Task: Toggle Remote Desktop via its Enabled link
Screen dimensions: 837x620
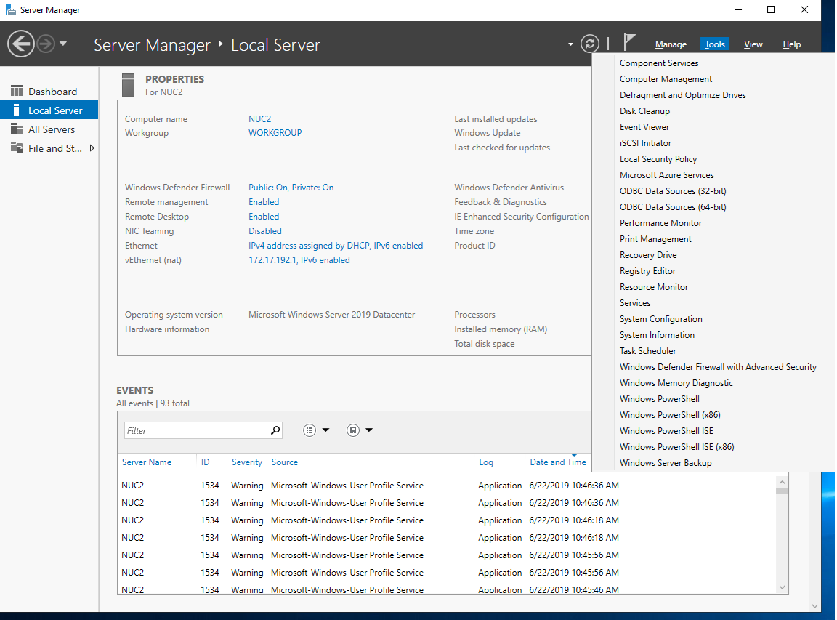Action: 263,216
